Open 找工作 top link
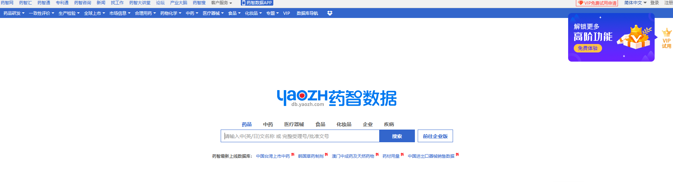 [117, 3]
